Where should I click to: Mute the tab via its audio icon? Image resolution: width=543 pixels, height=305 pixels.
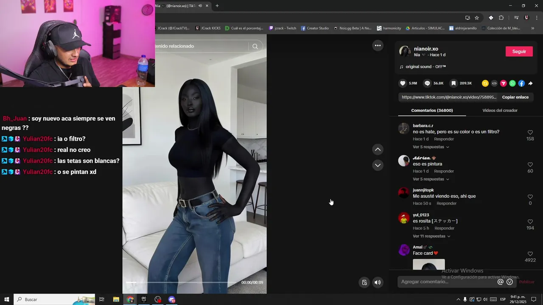200,6
